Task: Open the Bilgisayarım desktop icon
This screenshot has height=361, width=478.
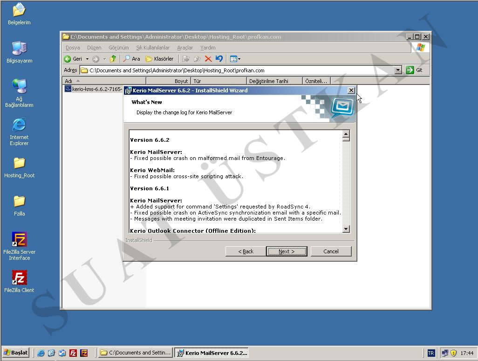Action: click(19, 52)
